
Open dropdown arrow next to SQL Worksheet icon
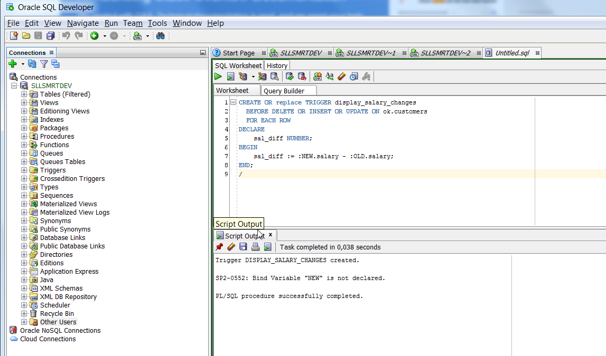(x=147, y=36)
